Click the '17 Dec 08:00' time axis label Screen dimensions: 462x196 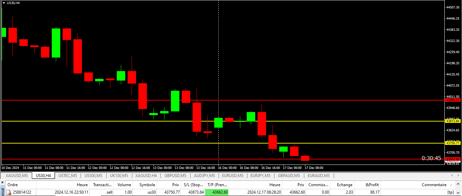point(314,168)
